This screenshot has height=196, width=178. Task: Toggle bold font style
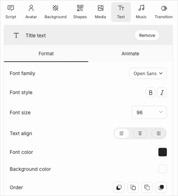tap(151, 92)
